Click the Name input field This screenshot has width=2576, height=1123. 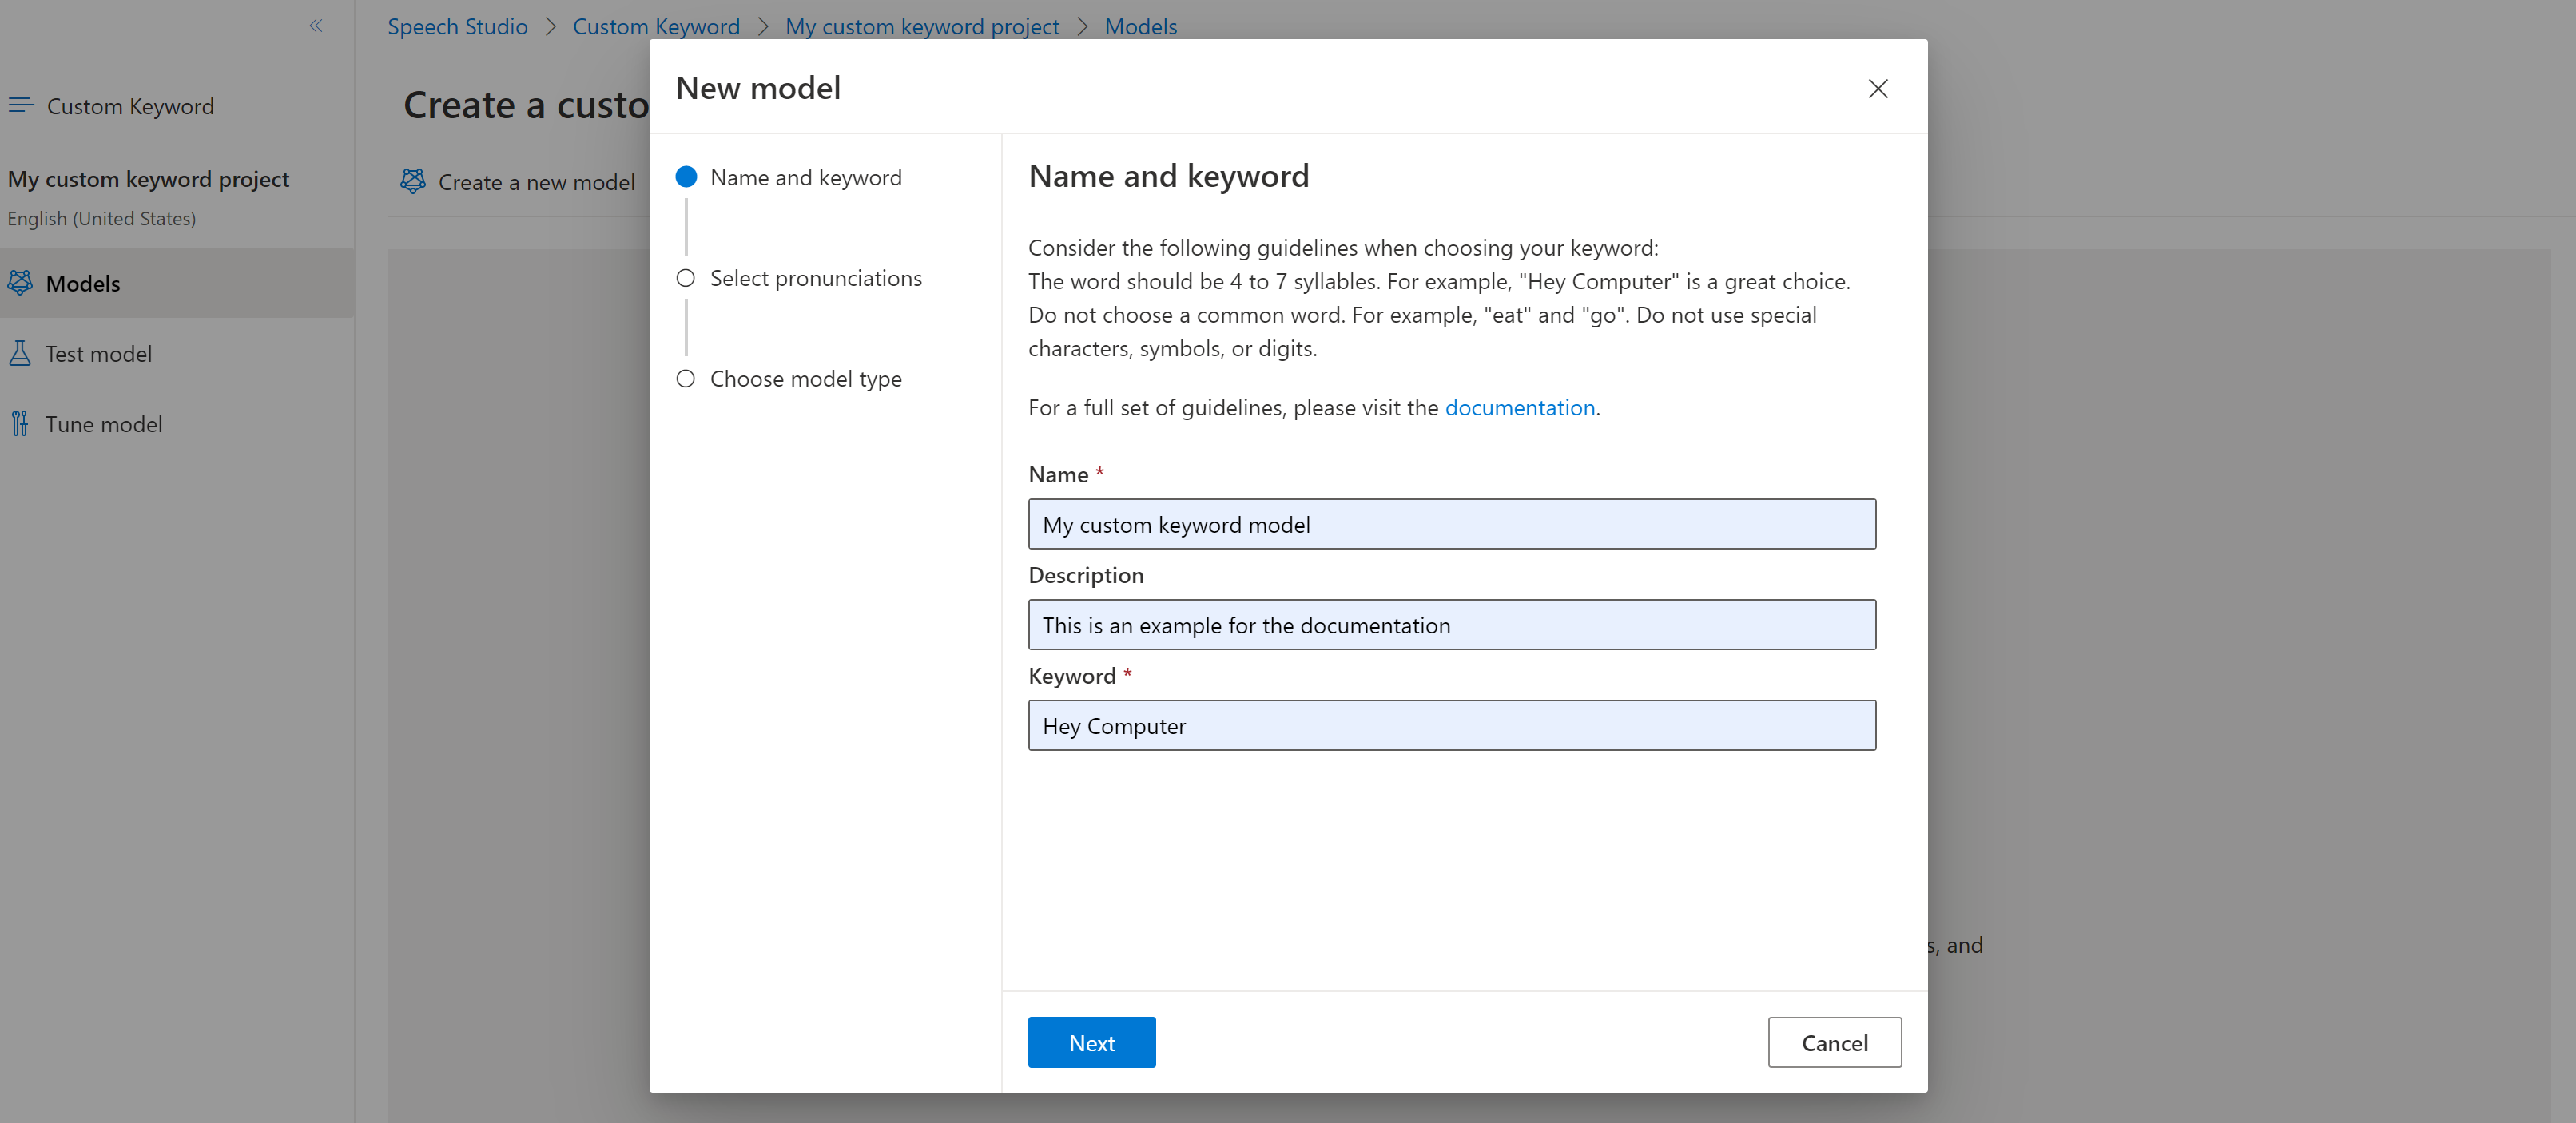click(x=1451, y=524)
